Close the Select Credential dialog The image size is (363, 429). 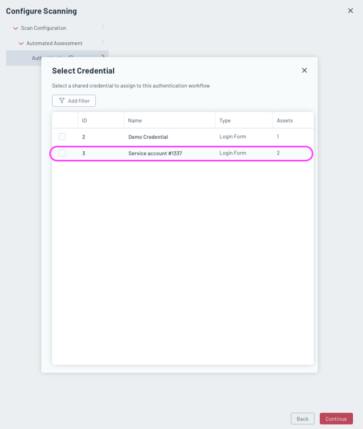304,70
